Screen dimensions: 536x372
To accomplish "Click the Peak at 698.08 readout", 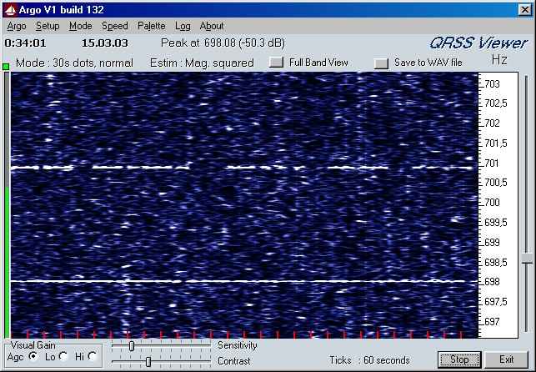I will click(223, 43).
